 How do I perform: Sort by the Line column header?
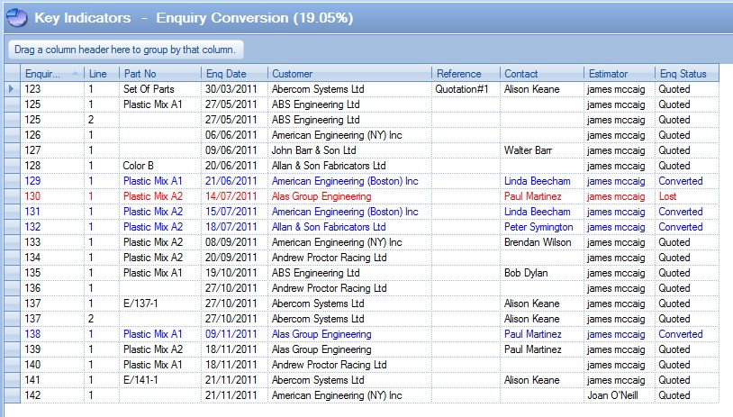click(101, 74)
